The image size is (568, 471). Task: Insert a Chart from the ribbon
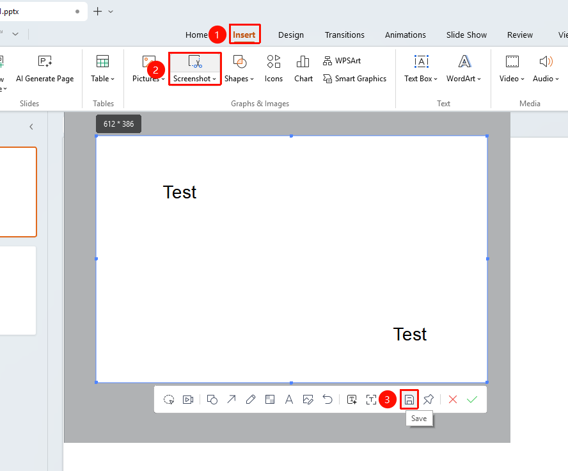303,68
